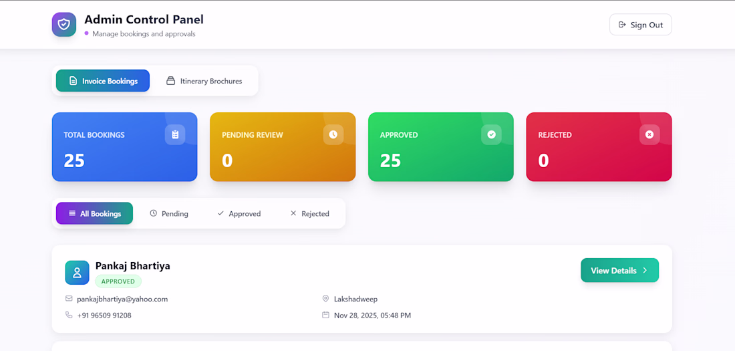Screen dimensions: 735x351
Task: Click the Rejected X circle icon
Action: (x=649, y=134)
